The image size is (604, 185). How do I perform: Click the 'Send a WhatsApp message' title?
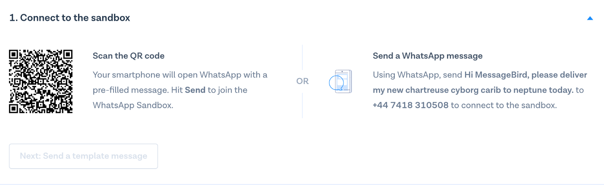pyautogui.click(x=428, y=56)
